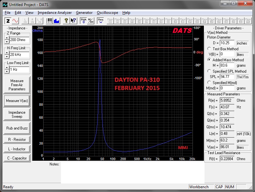The width and height of the screenshot is (255, 192).
Task: Start an Impedance Sweep
Action: click(17, 114)
